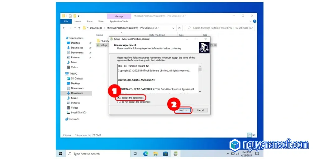The height and width of the screenshot is (159, 319).
Task: Open the recent locations dropdown arrow
Action: coord(75,28)
